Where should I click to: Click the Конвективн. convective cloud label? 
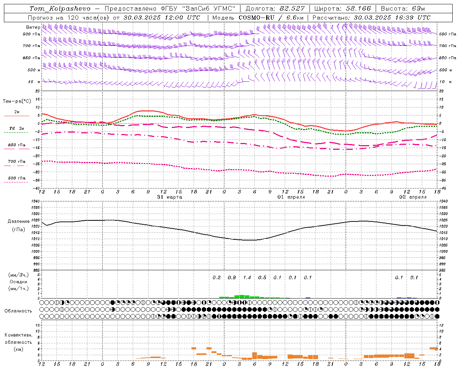18,335
